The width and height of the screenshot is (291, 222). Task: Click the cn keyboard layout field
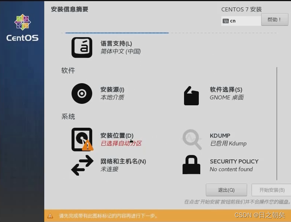point(241,21)
